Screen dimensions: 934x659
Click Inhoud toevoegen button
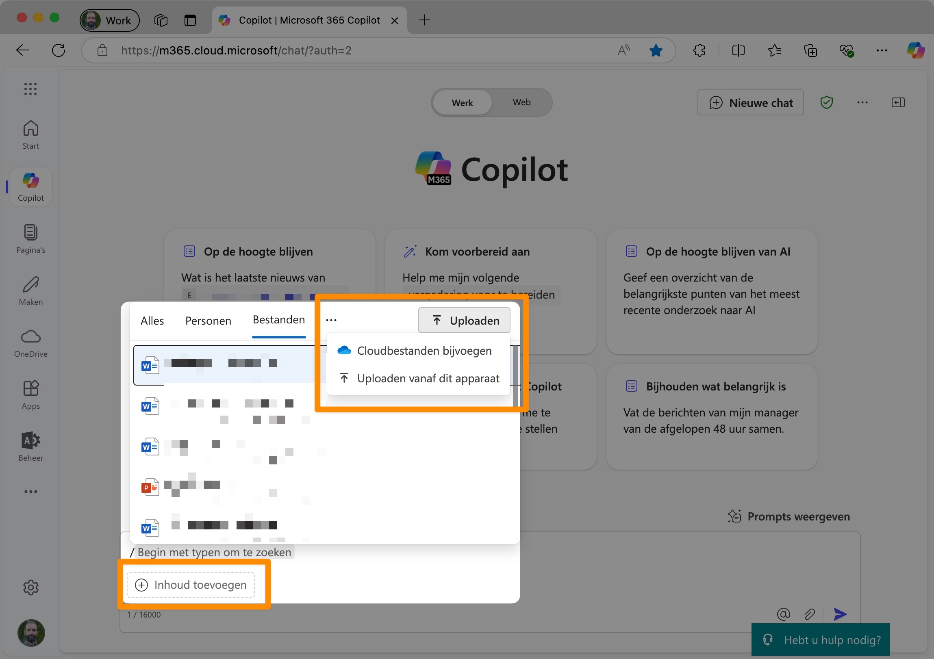point(191,585)
